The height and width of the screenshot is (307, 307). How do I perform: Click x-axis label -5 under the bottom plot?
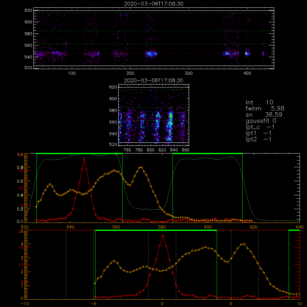coord(93,304)
